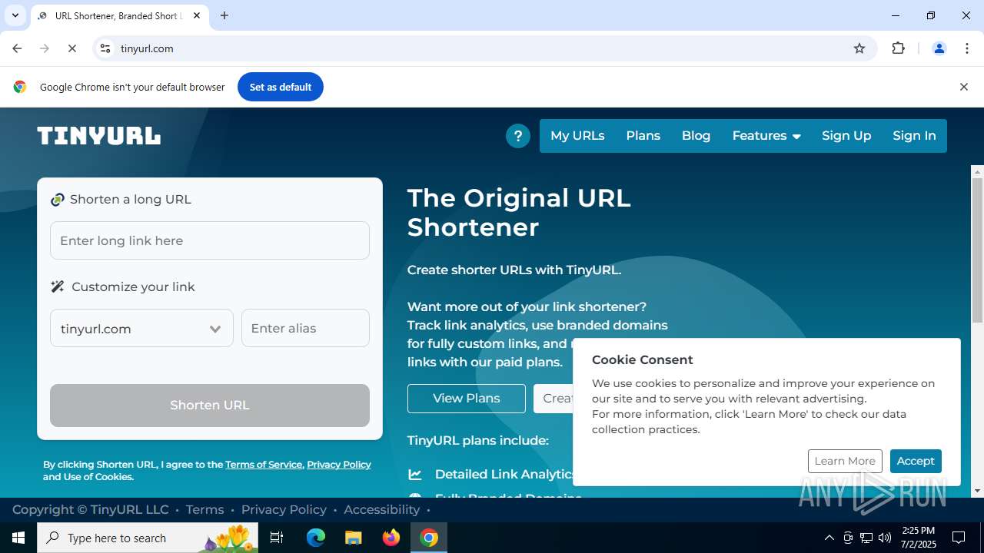This screenshot has height=553, width=984.
Task: Open volume control in system tray
Action: (x=885, y=538)
